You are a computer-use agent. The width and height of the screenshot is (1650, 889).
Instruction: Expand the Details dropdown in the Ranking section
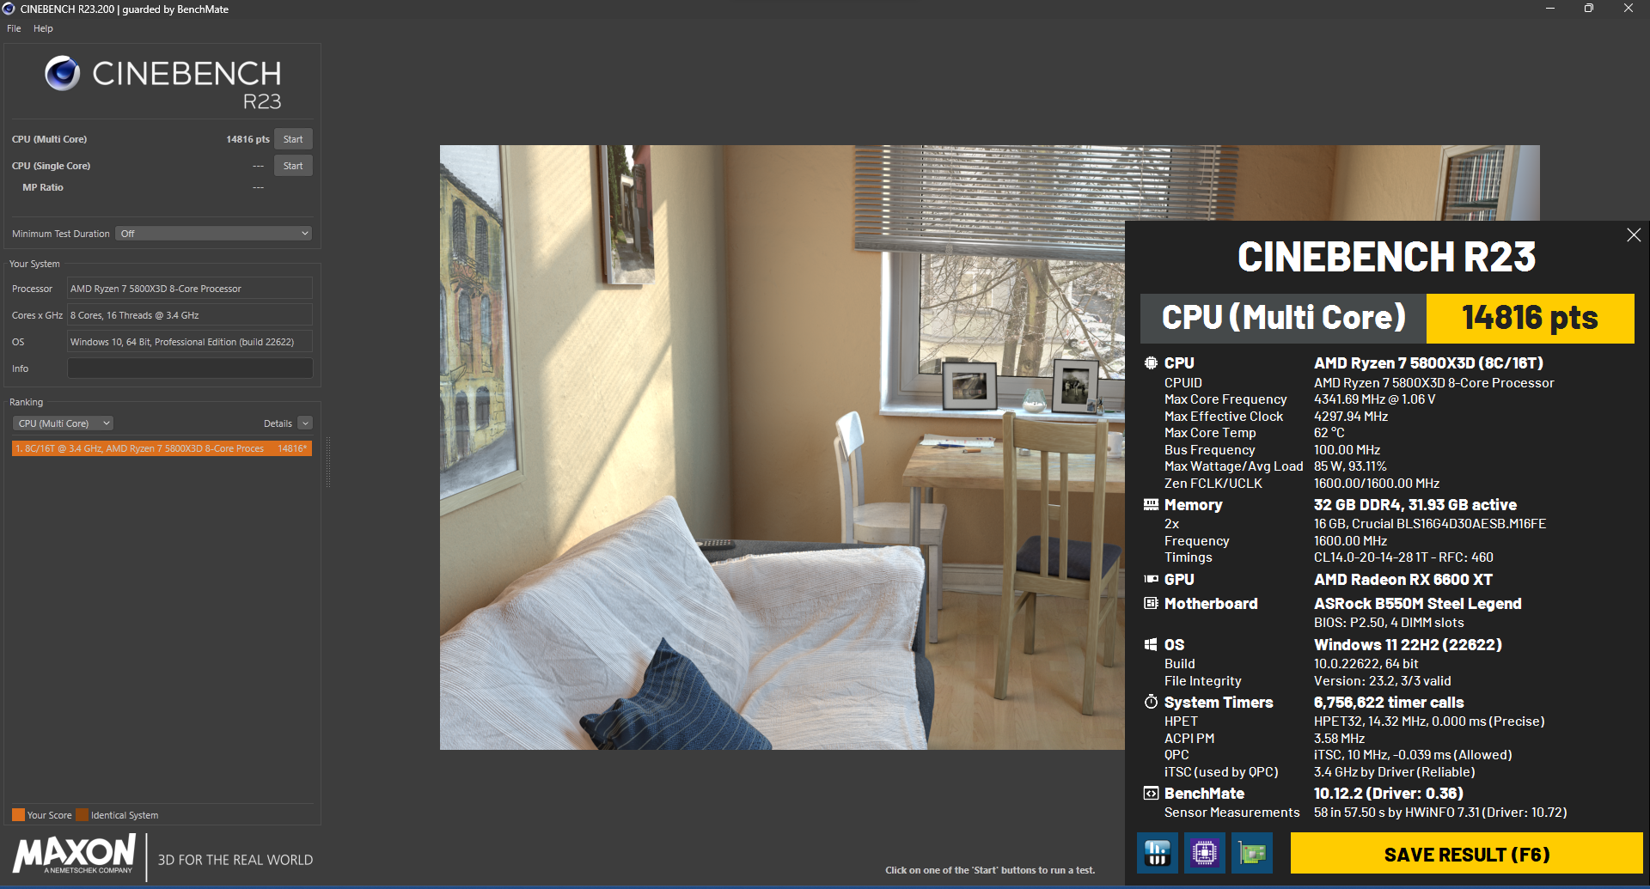305,423
